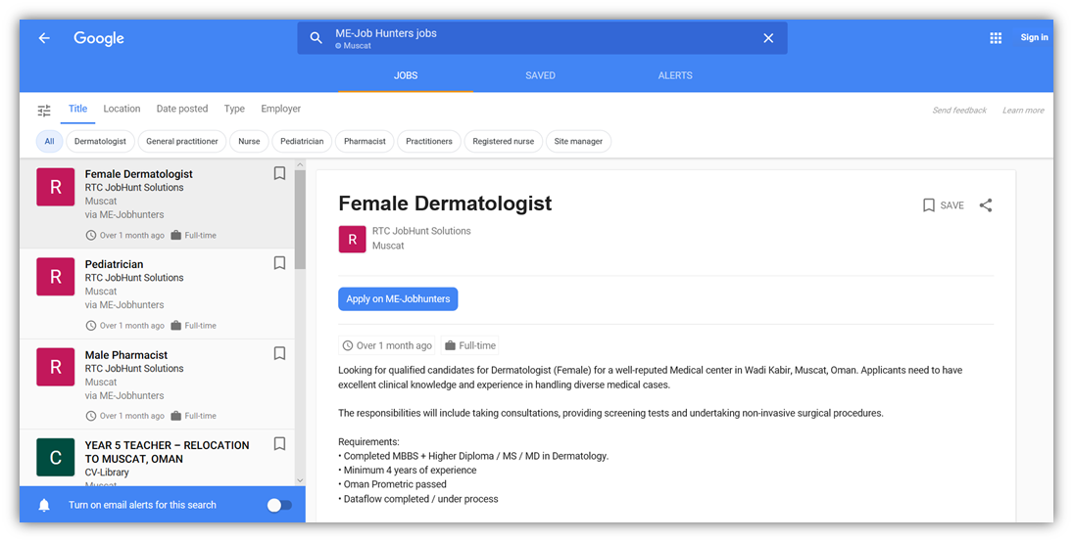Click Apply on ME-Jobhunters button

[398, 299]
